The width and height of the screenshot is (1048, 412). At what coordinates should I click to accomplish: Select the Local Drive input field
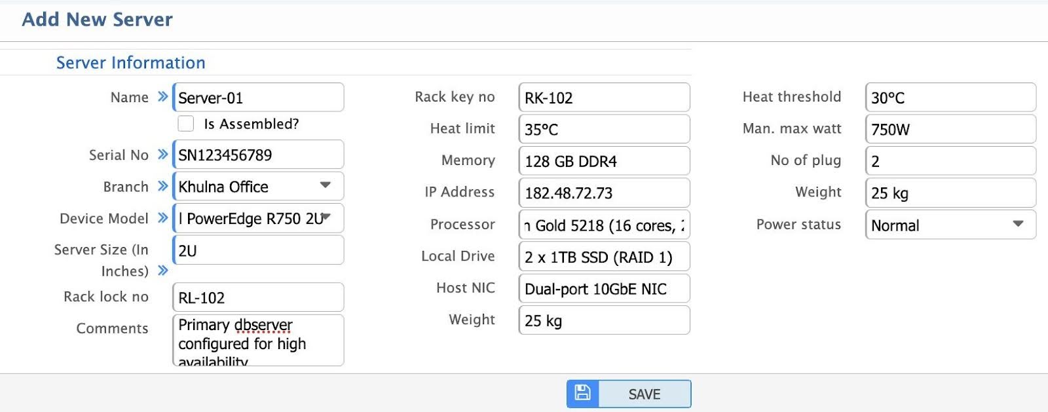pos(604,257)
